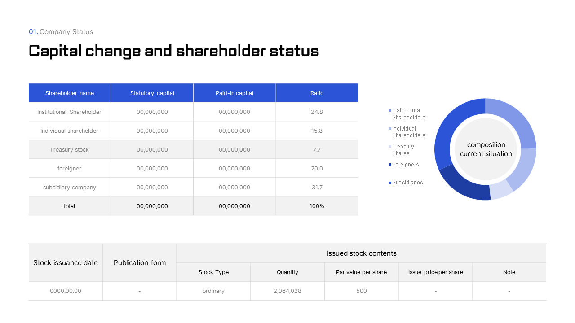This screenshot has height=323, width=575.
Task: Click the 'foreigner' row label
Action: pos(69,169)
